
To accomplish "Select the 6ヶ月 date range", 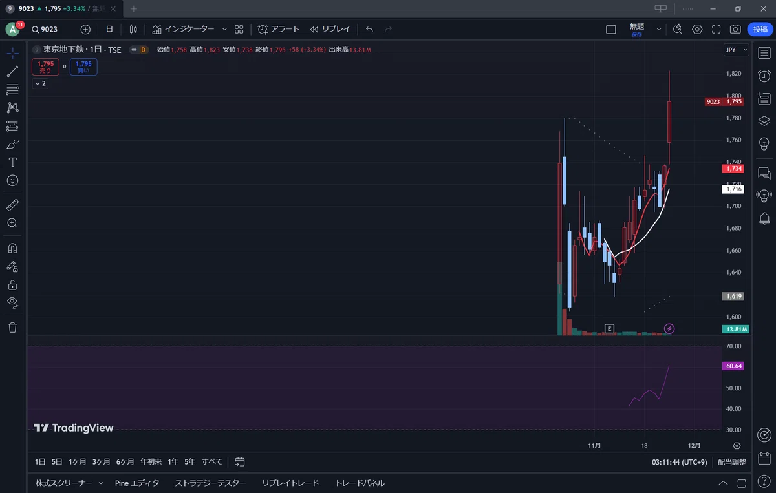I will (125, 462).
